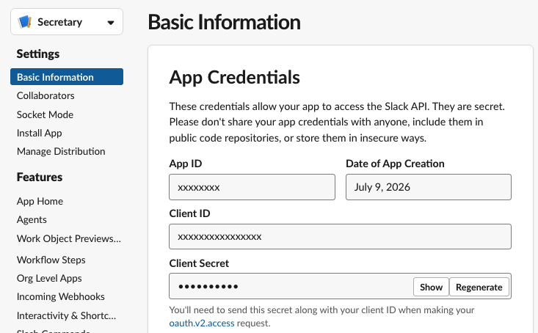Open Org Level Apps feature

pyautogui.click(x=49, y=278)
